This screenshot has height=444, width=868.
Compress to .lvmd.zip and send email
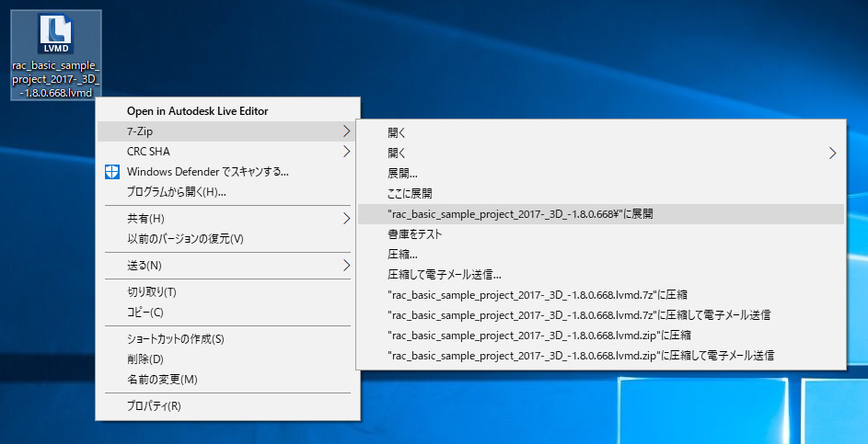pos(601,356)
